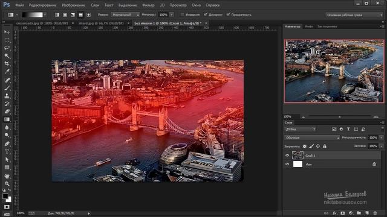Select the Rectangle shape tool
This screenshot has height=217, width=387.
pos(7,168)
